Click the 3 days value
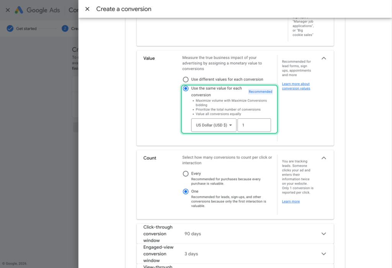The image size is (392, 268). click(x=191, y=254)
